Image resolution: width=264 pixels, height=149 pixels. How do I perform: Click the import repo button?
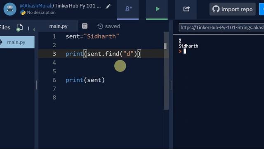coord(233,9)
